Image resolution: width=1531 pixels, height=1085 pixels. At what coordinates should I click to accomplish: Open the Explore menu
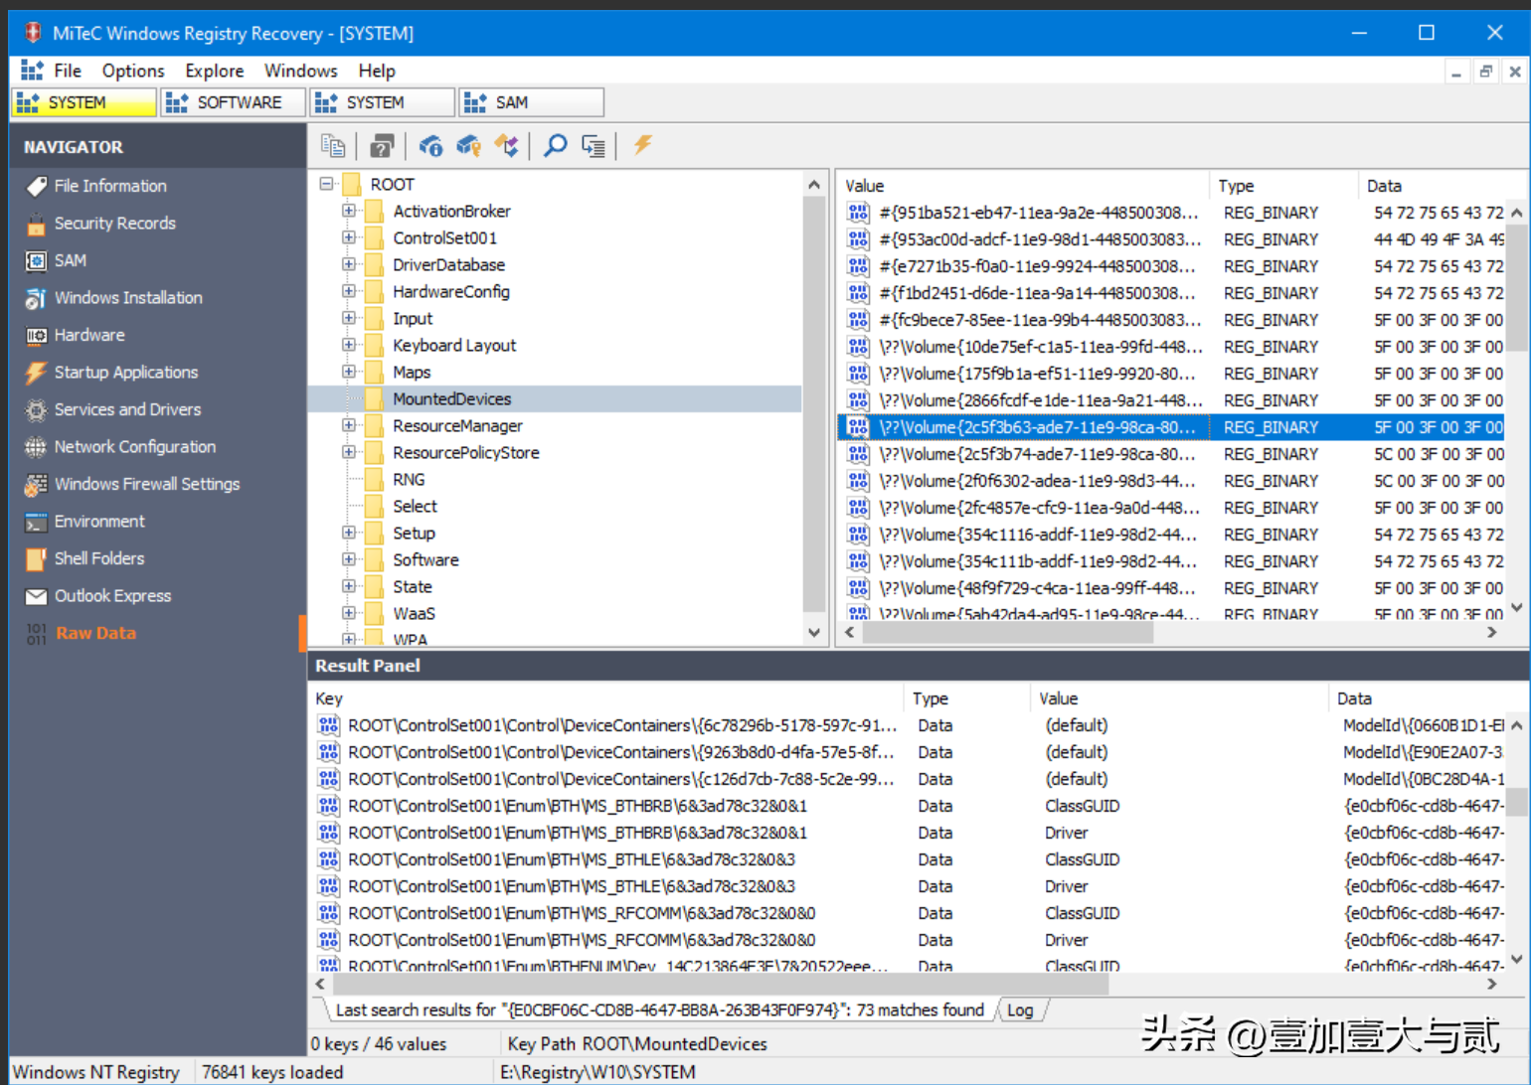coord(214,71)
